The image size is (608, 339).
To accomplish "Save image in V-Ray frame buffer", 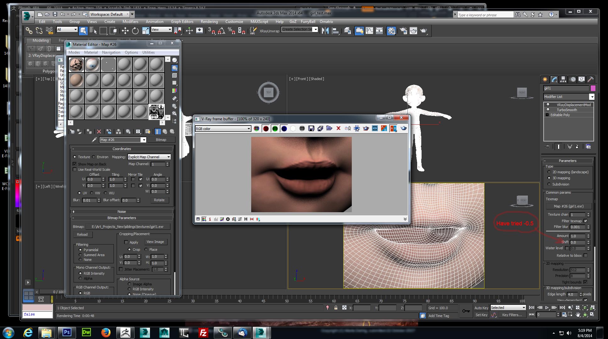I will point(311,128).
